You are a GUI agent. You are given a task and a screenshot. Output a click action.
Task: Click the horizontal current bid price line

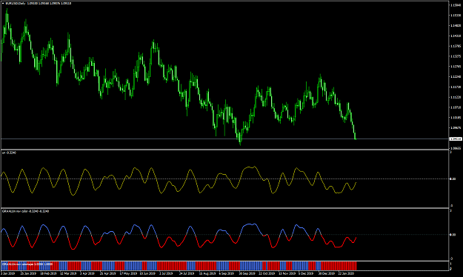point(224,138)
